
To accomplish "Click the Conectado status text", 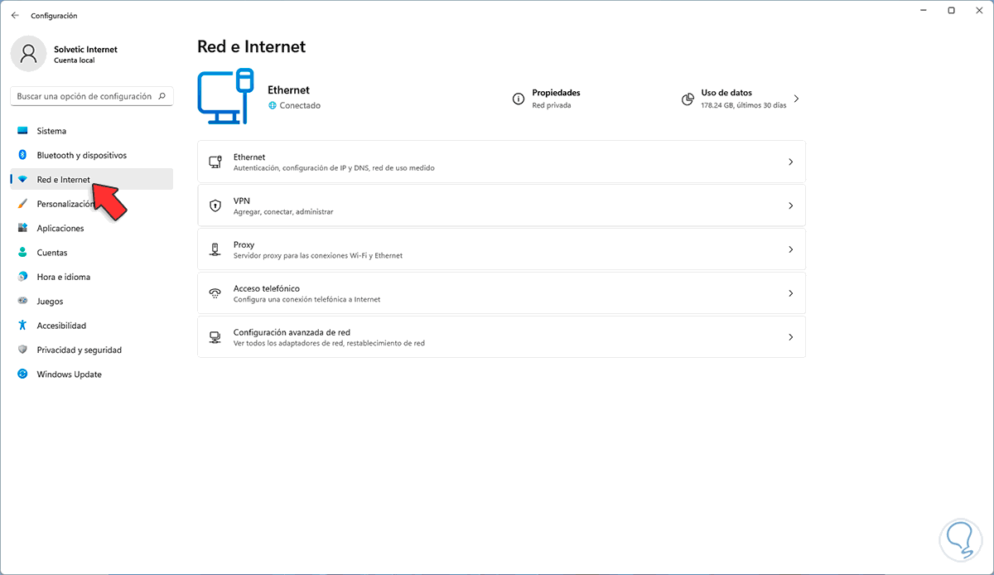I will pos(300,106).
